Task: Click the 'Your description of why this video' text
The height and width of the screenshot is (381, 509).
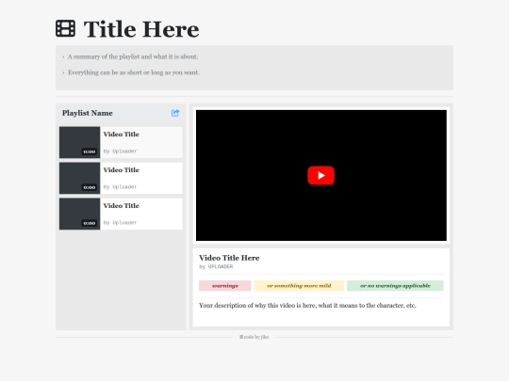Action: click(307, 305)
